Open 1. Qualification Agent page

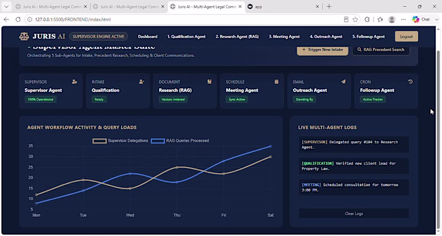tap(186, 36)
